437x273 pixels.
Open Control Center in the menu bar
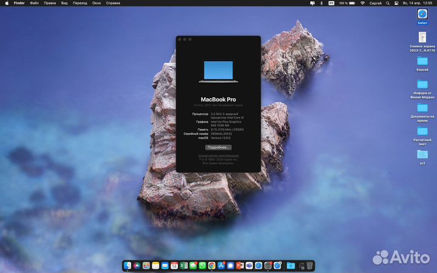pyautogui.click(x=396, y=3)
